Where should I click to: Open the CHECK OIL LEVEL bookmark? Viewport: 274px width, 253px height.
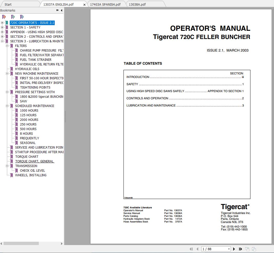tap(32, 170)
